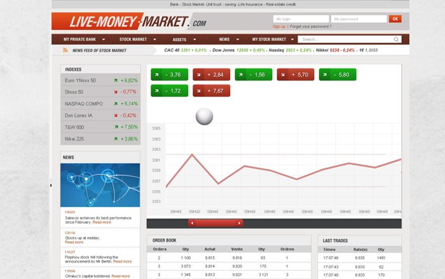Click the red chart timeline slider handle
The width and height of the screenshot is (445, 279).
pyautogui.click(x=216, y=223)
